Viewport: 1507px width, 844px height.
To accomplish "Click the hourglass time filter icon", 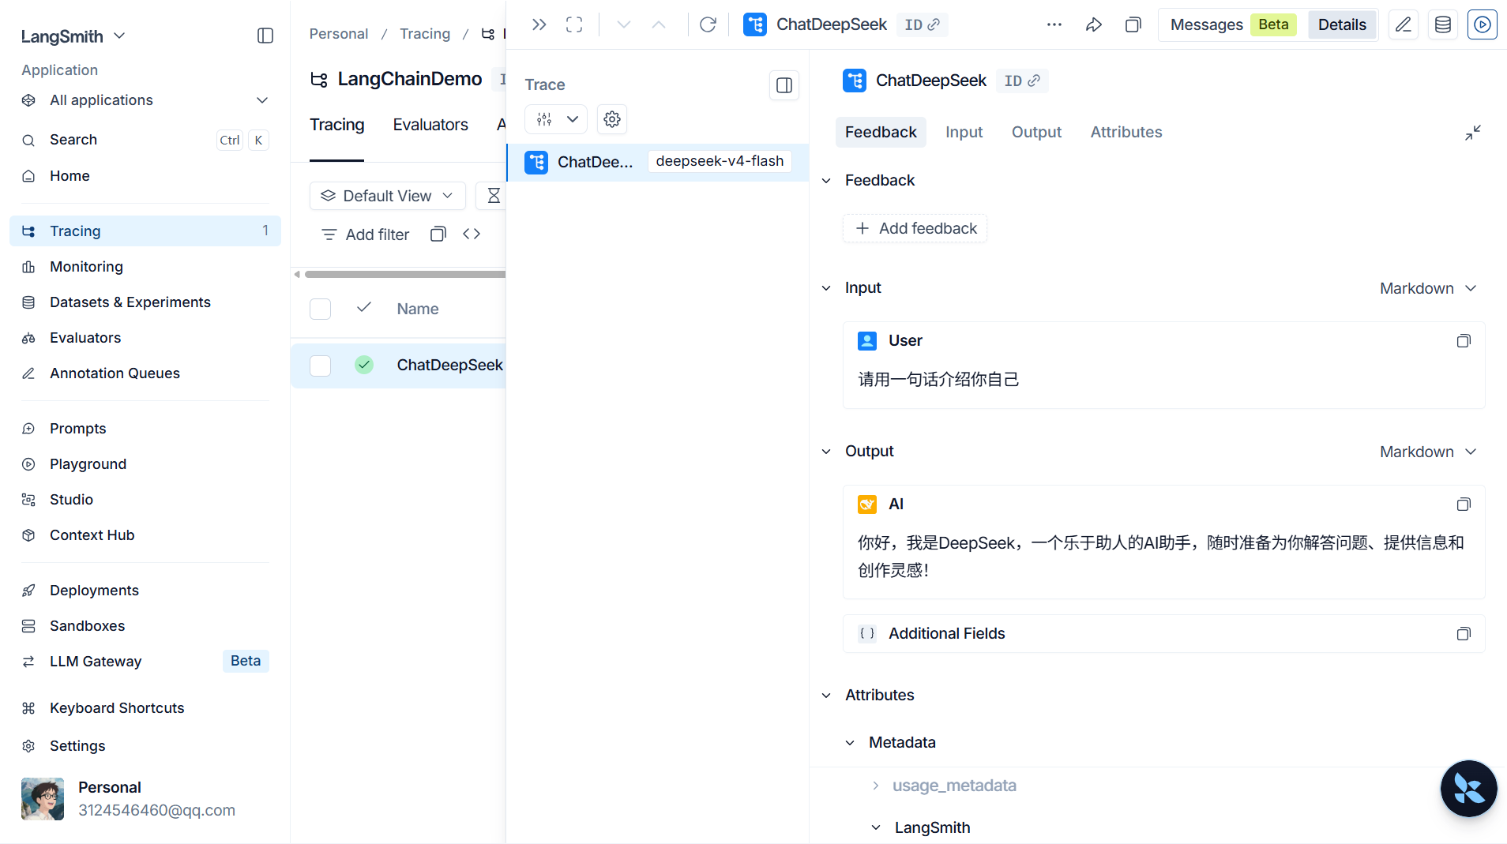I will pyautogui.click(x=494, y=196).
